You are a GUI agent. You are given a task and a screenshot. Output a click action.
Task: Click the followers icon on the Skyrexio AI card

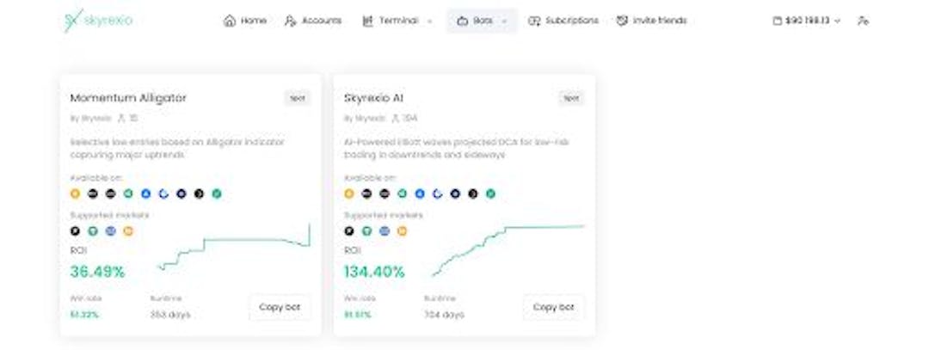[395, 119]
